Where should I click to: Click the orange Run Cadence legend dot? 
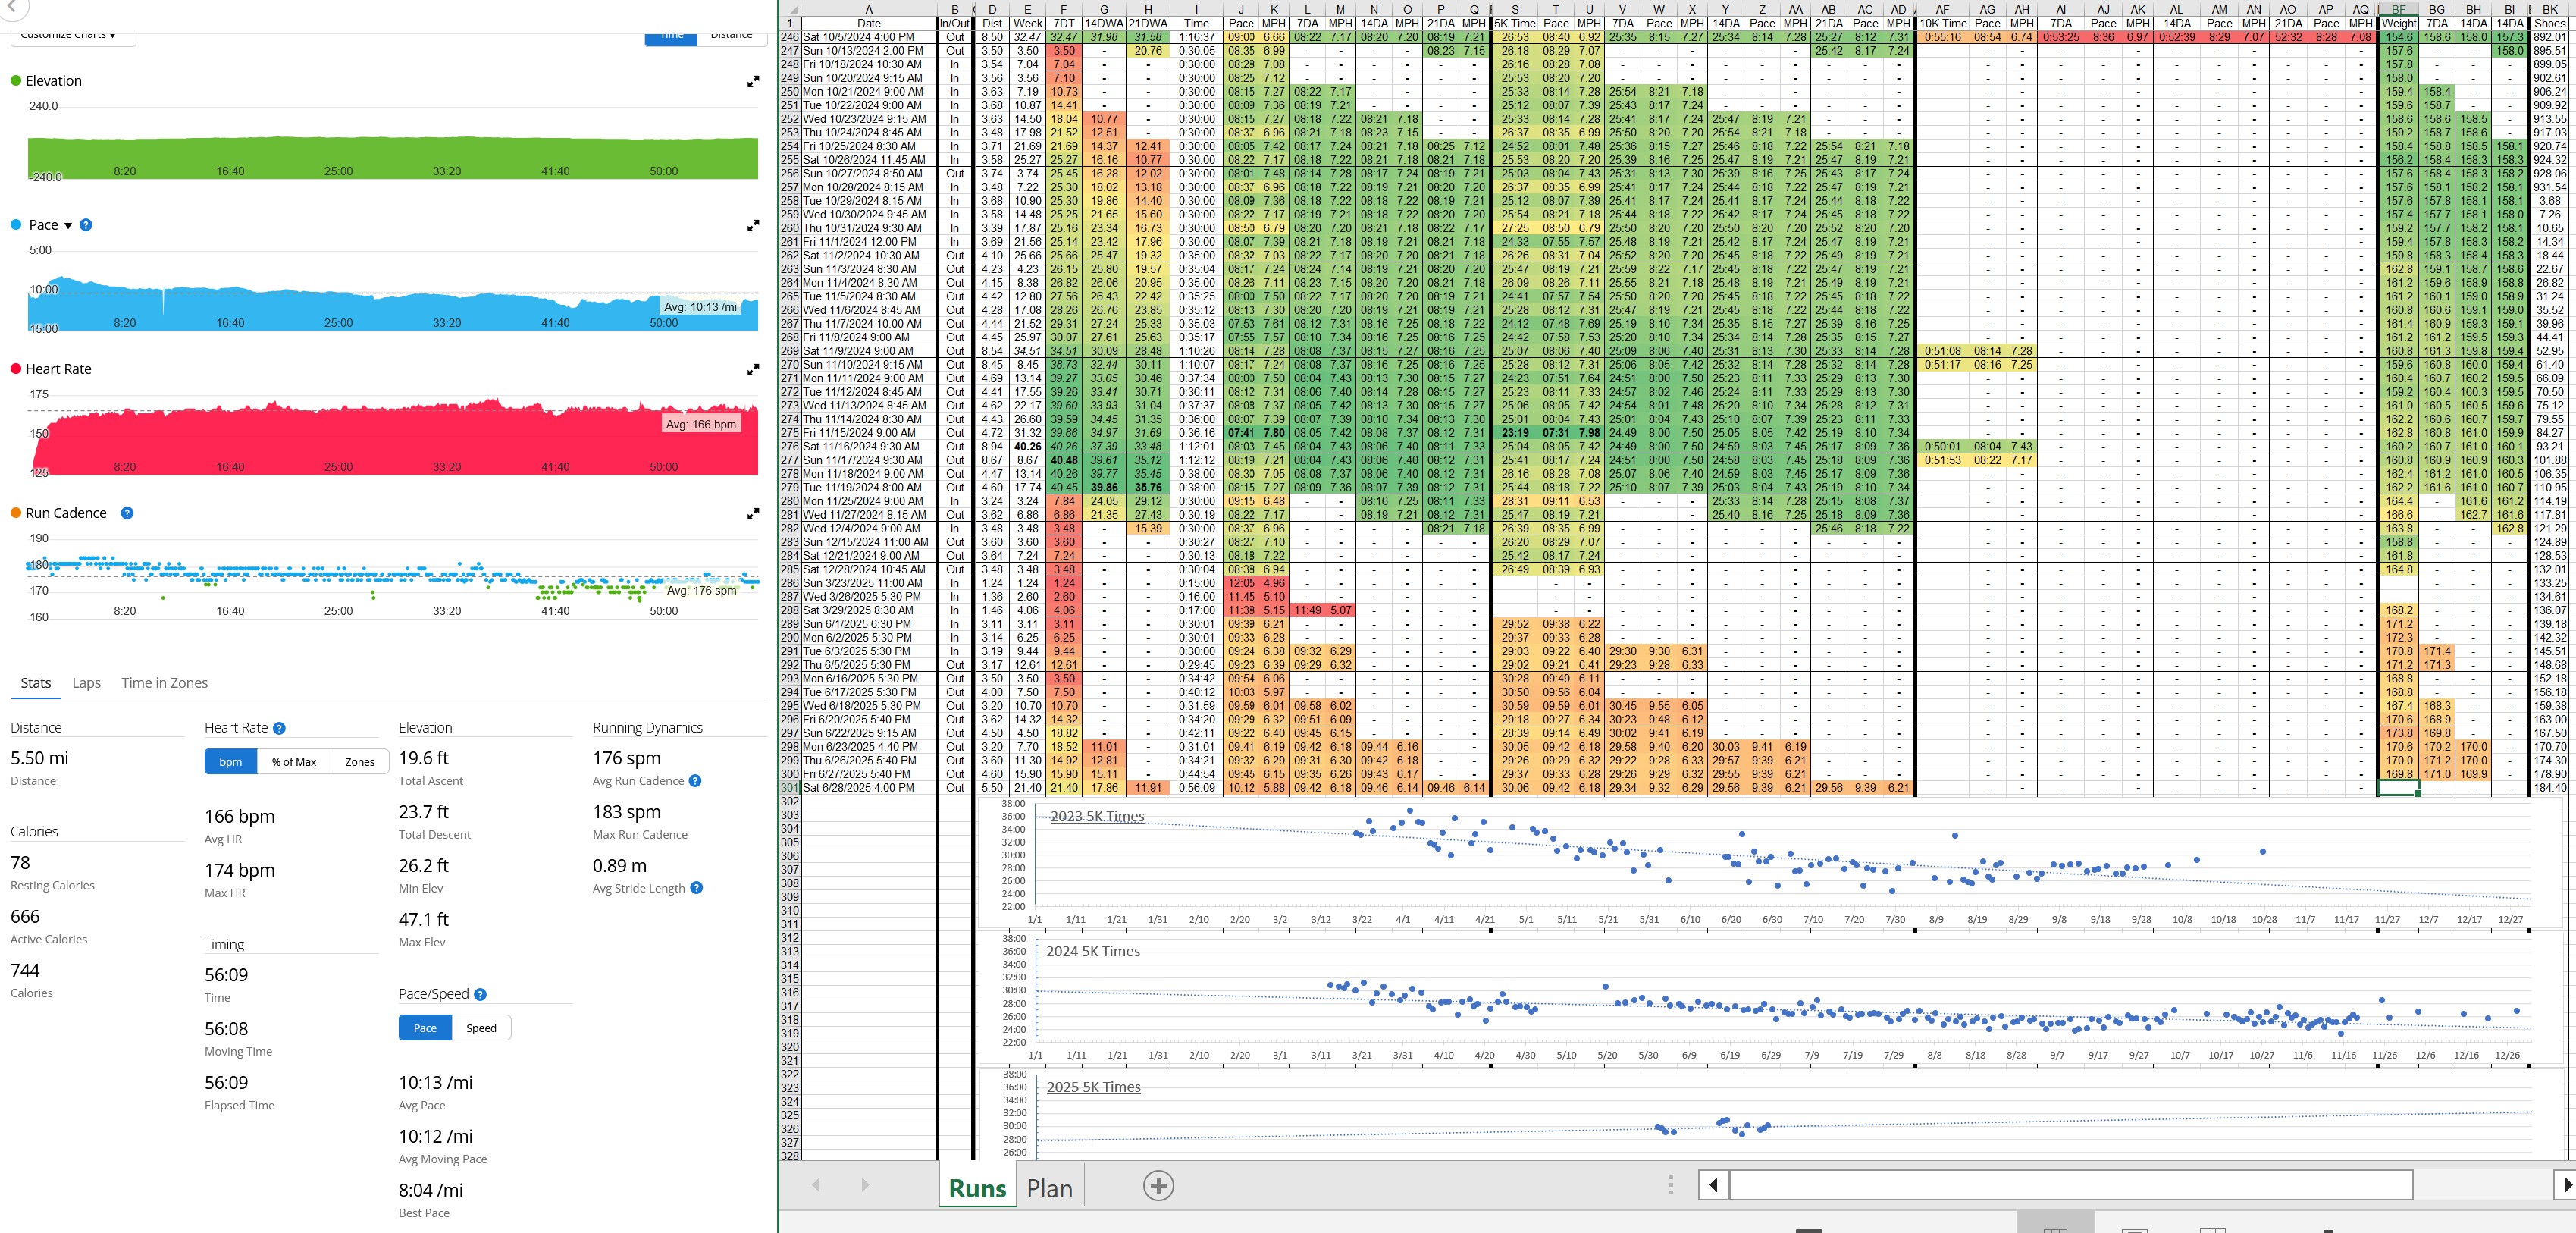(16, 513)
